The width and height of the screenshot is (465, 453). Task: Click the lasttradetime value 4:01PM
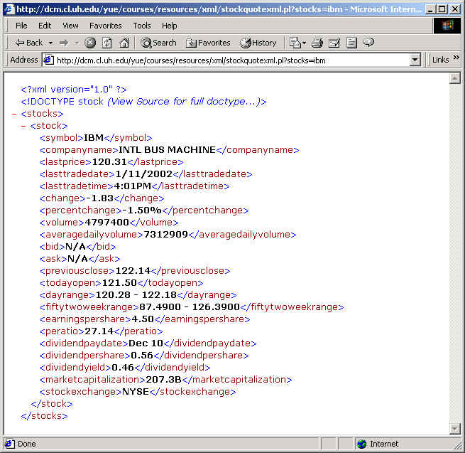coord(133,186)
